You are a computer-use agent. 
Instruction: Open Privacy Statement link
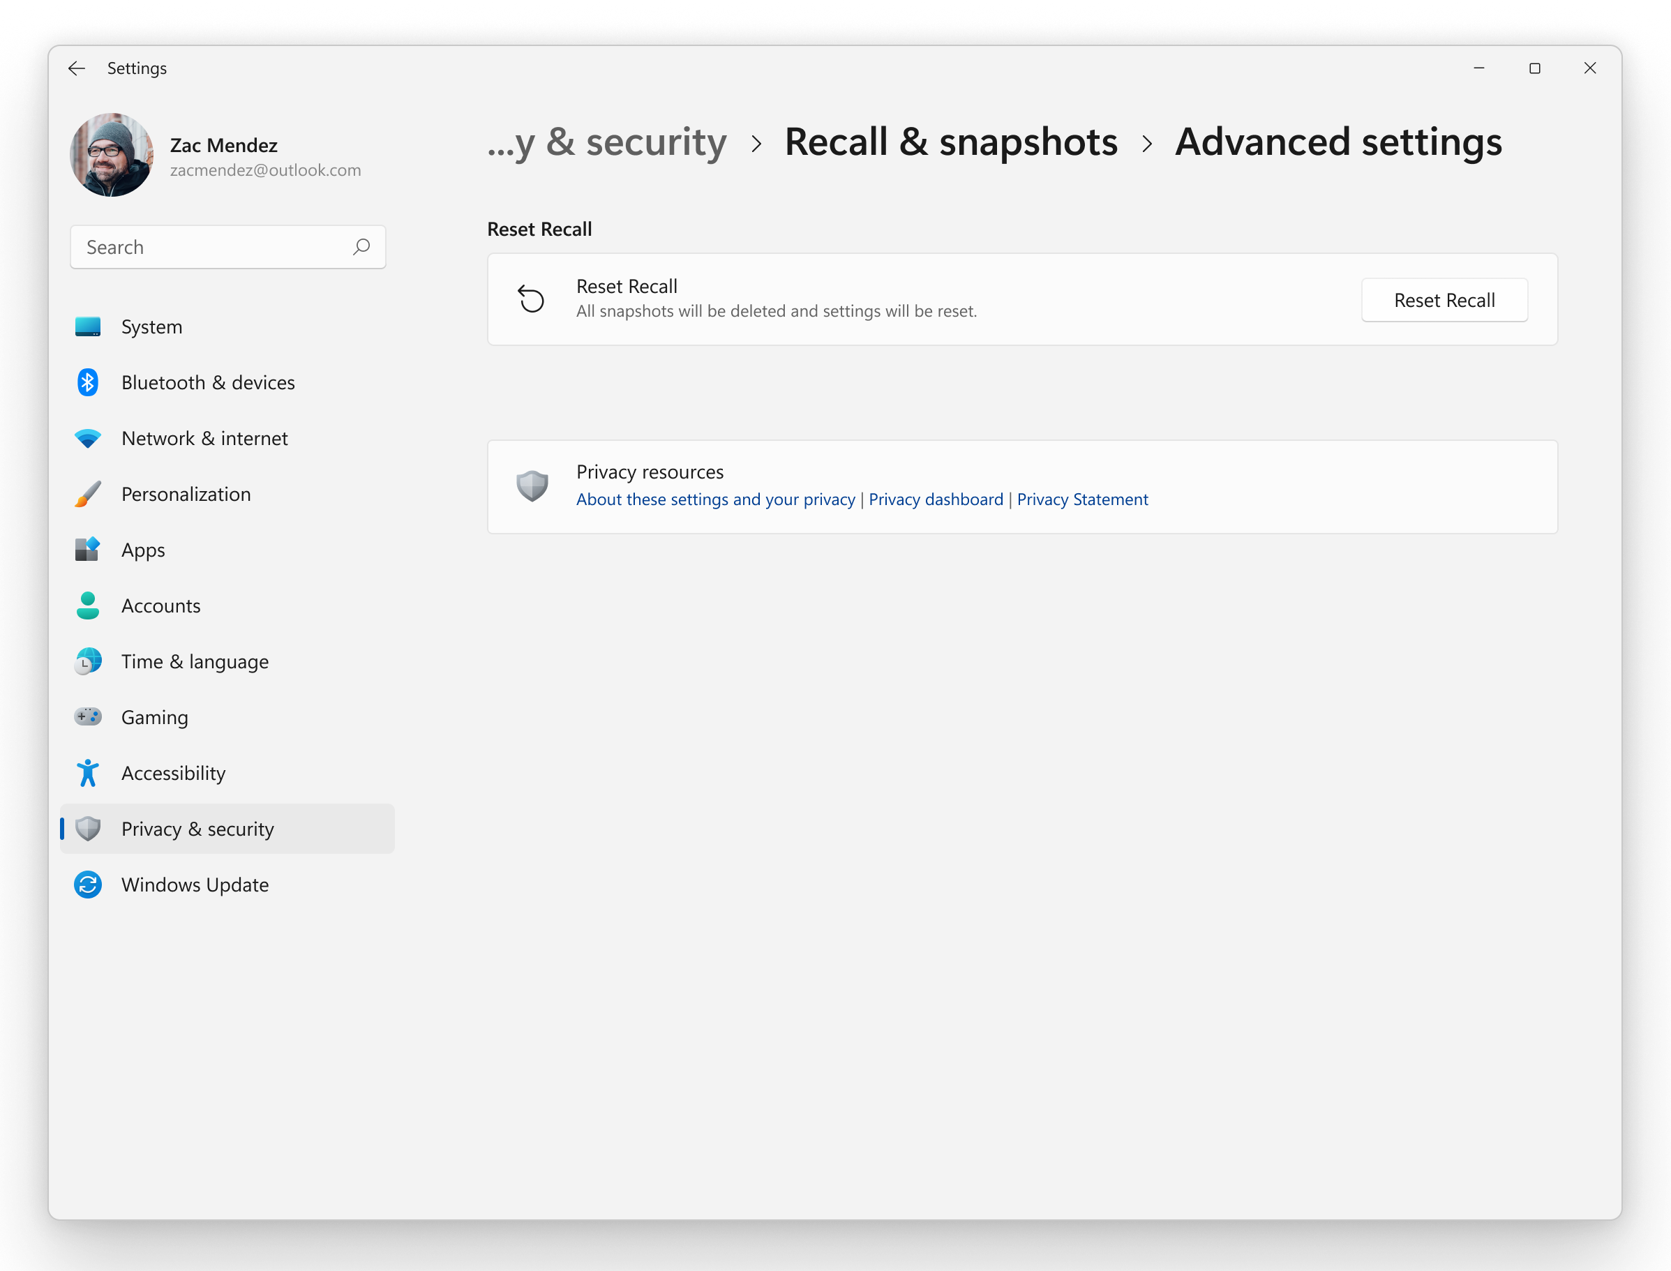click(x=1082, y=499)
